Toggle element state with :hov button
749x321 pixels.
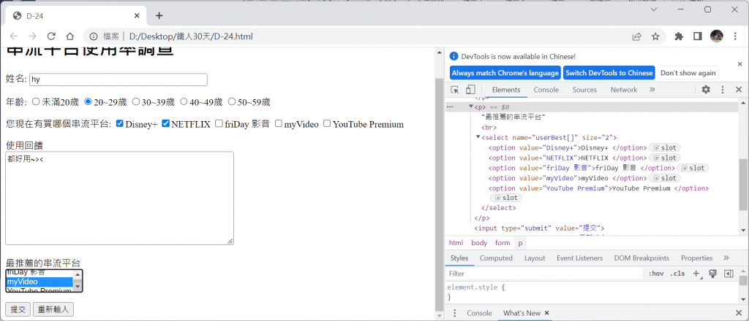click(656, 274)
